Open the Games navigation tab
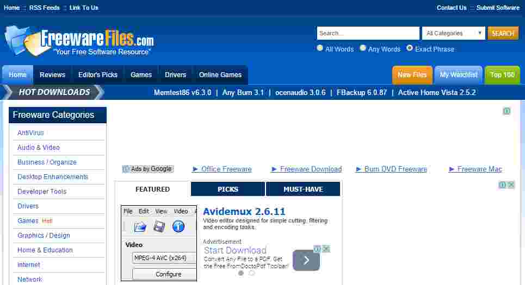The height and width of the screenshot is (285, 525). [x=141, y=75]
